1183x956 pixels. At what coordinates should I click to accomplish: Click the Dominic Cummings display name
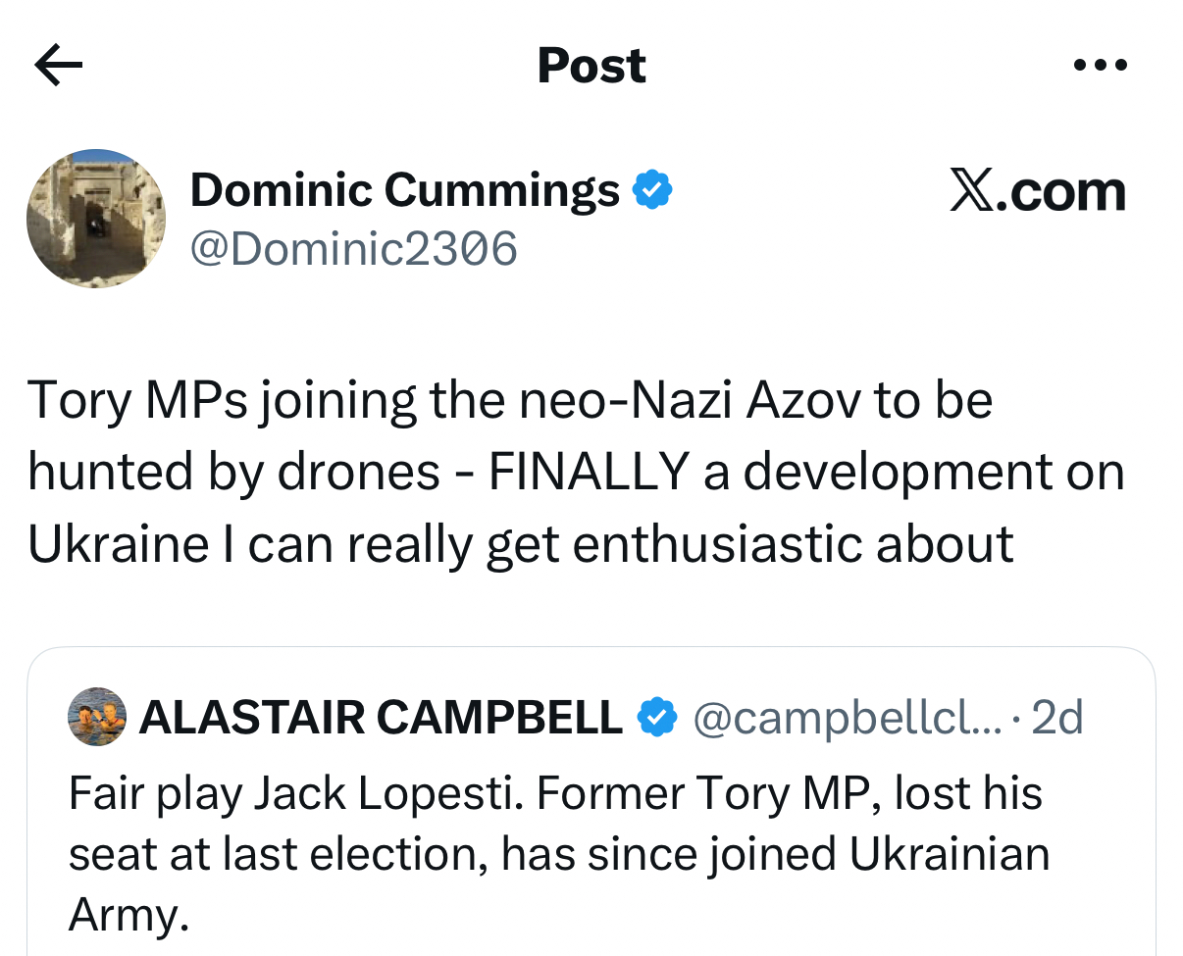404,189
